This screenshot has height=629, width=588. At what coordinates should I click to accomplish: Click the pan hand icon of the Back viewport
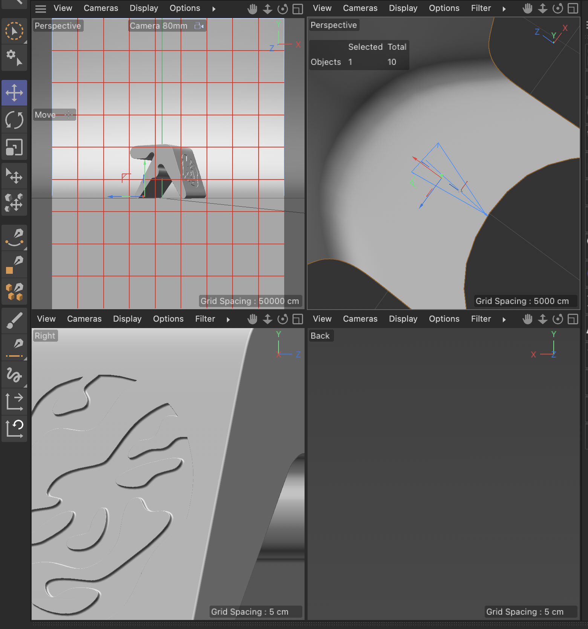[527, 319]
